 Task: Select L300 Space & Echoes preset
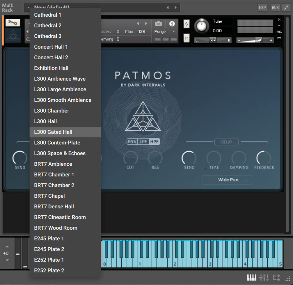point(65,153)
